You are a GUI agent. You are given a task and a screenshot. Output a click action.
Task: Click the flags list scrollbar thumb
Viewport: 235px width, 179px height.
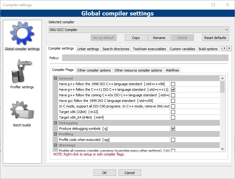pos(222,87)
